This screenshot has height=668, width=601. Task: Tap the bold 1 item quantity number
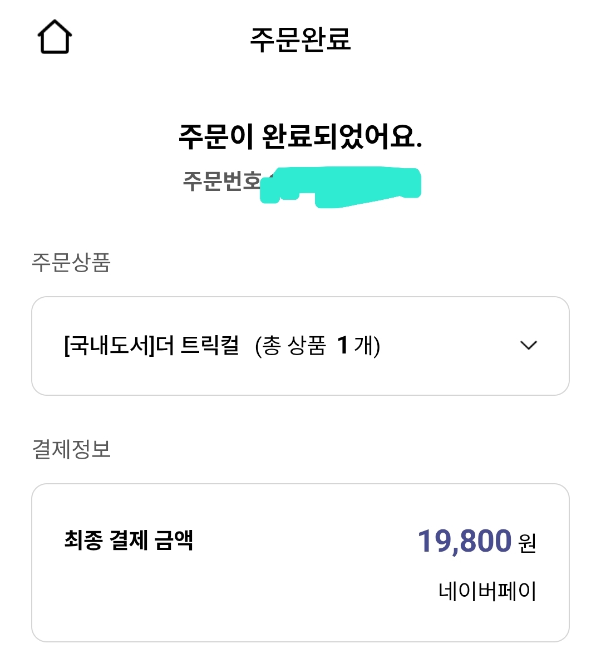coord(342,346)
